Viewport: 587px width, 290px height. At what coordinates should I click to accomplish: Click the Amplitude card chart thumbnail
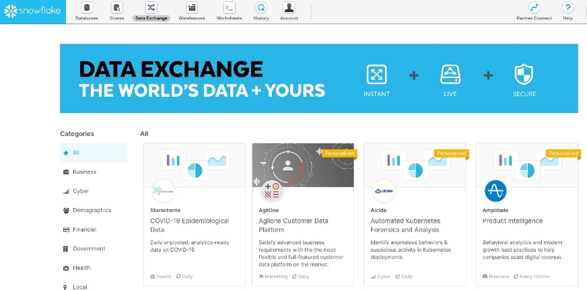(527, 165)
